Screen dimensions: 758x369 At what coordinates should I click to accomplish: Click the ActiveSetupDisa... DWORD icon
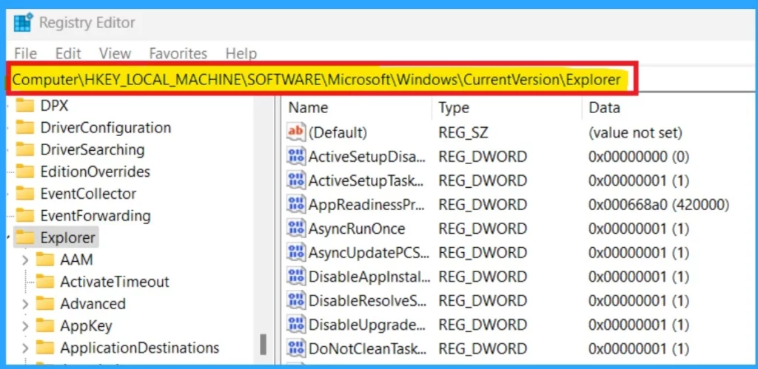pos(296,156)
